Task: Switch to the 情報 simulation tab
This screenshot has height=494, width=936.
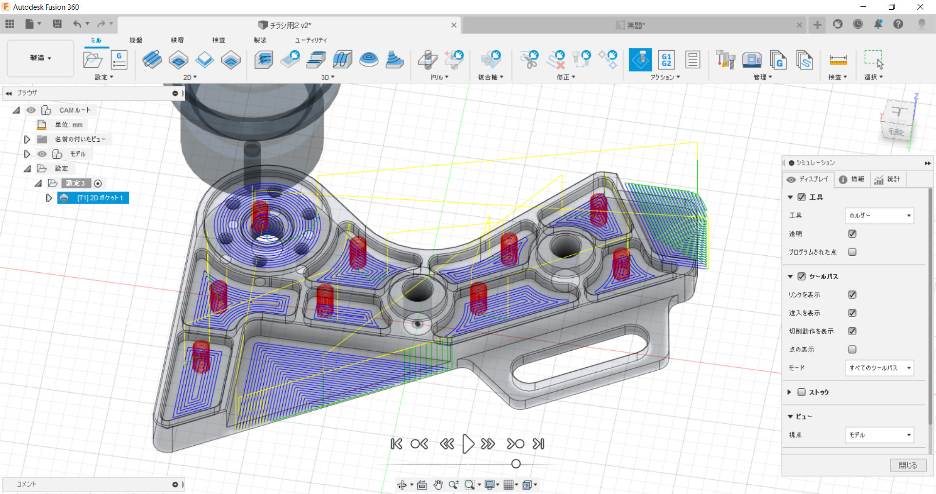Action: click(852, 179)
